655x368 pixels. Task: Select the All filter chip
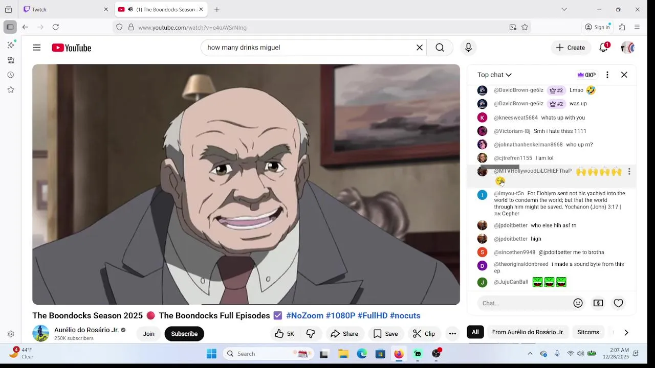475,332
